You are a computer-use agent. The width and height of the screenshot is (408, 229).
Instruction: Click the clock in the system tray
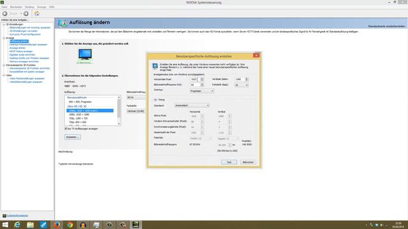point(398,225)
